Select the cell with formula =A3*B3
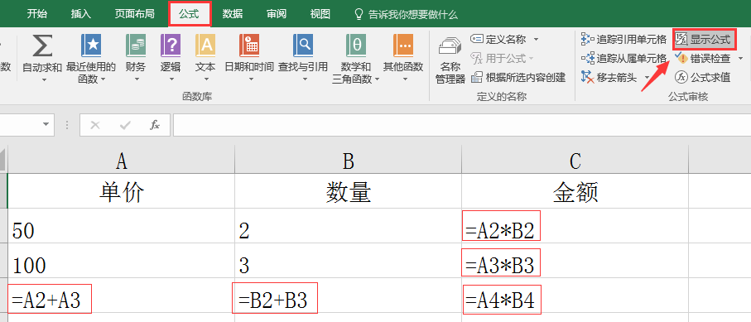The width and height of the screenshot is (751, 322). pos(575,261)
